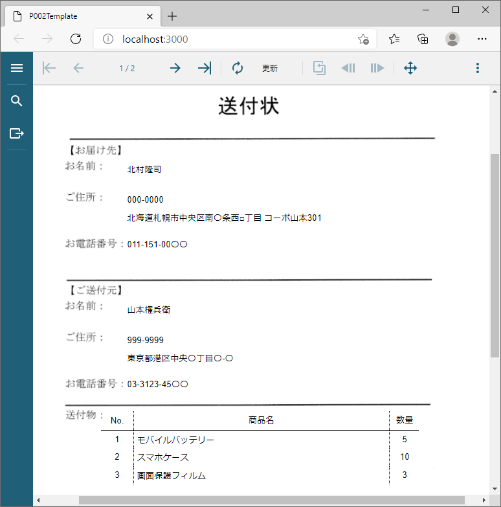Click the 数量 column header
Viewport: 501px width, 507px height.
pyautogui.click(x=405, y=420)
